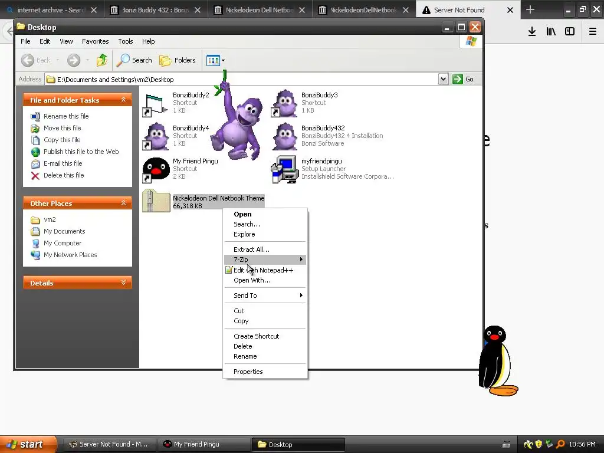Switch to Server Not Found taskbar item
This screenshot has height=453, width=604.
[x=109, y=444]
